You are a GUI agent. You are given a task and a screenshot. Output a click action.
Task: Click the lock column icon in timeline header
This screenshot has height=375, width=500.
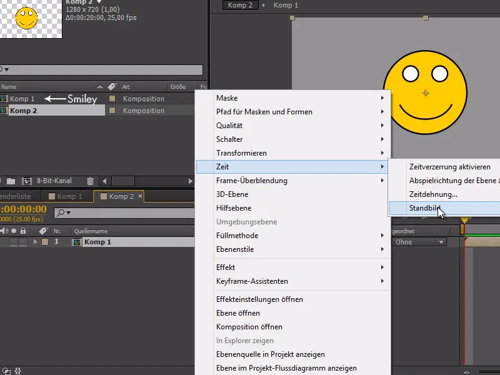(23, 231)
